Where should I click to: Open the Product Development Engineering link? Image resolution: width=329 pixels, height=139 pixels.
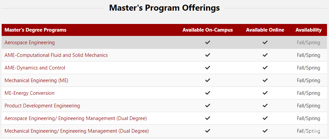(x=42, y=106)
